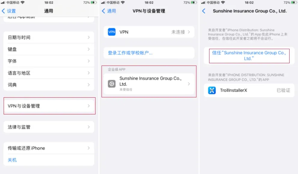
Task: Open VPN 未连接 status row
Action: point(149,32)
